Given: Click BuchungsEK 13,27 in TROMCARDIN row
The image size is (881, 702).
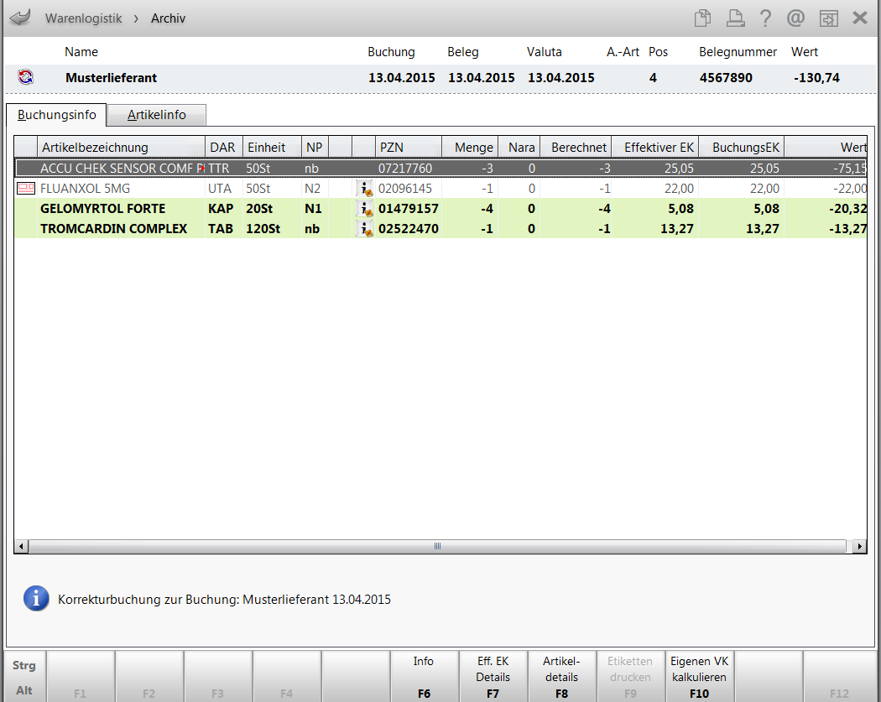Looking at the screenshot, I should tap(763, 229).
